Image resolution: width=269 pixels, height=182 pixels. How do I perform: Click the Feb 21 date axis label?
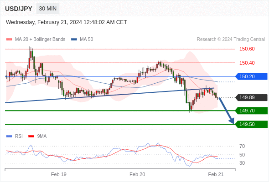[216, 174]
